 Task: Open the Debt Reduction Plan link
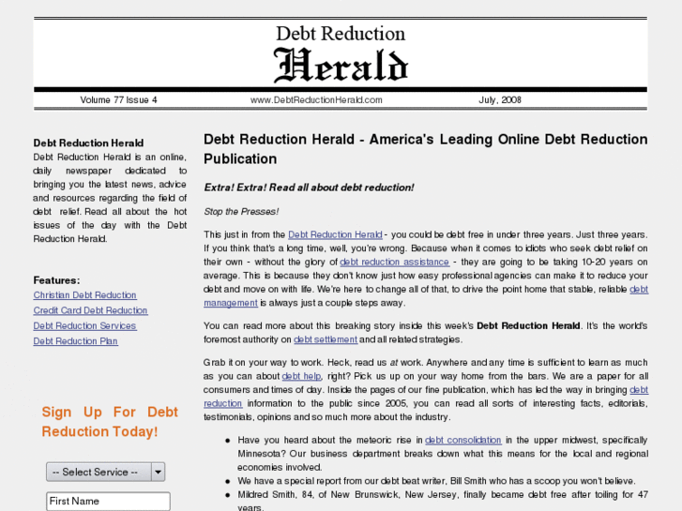(x=76, y=341)
